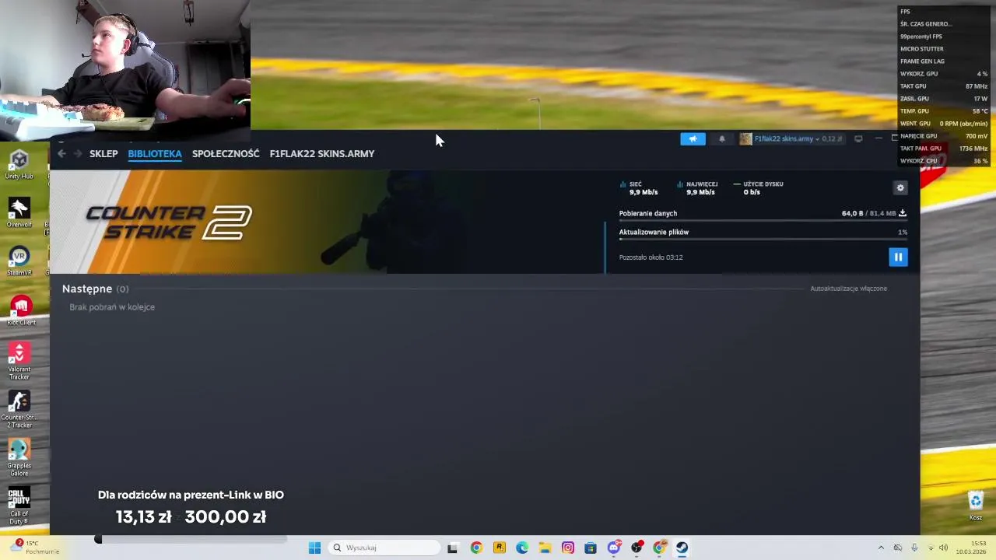Click the Pozostało około 03:12 text
Screen dimensions: 996x560
(651, 257)
